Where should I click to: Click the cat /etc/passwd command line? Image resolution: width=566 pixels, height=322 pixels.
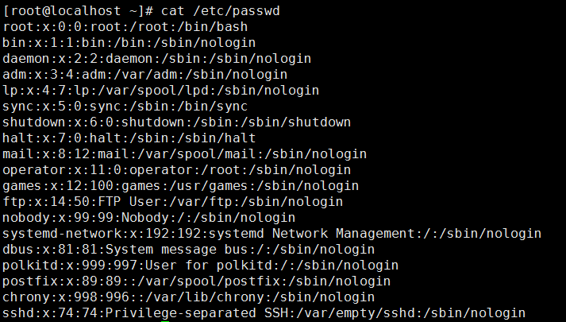tap(141, 11)
